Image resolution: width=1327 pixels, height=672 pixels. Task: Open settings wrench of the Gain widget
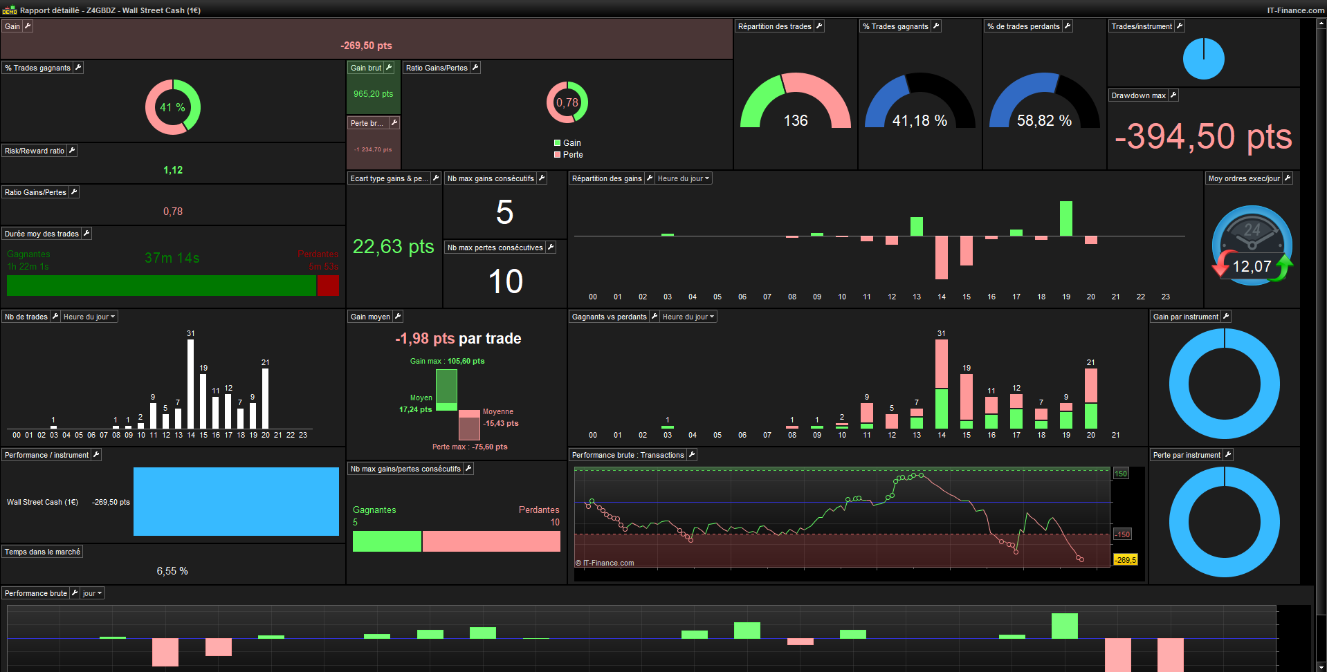(x=28, y=26)
